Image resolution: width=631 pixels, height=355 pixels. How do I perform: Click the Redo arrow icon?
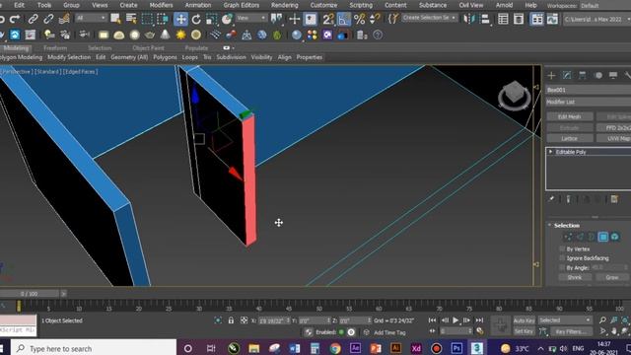pos(15,19)
